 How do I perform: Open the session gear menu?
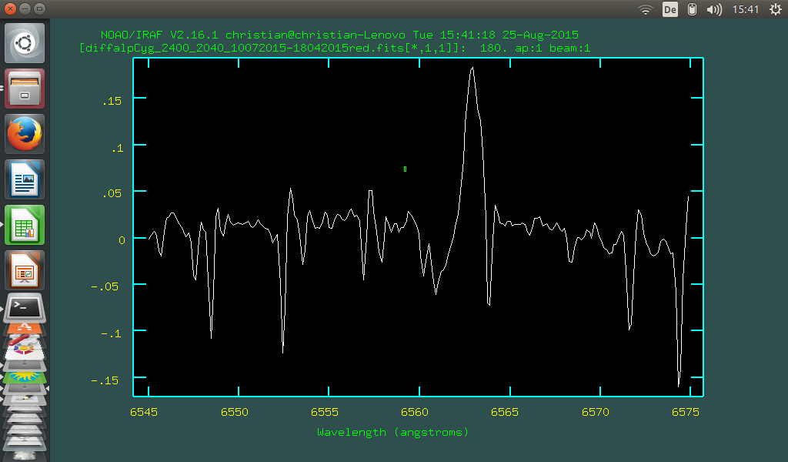[x=776, y=9]
